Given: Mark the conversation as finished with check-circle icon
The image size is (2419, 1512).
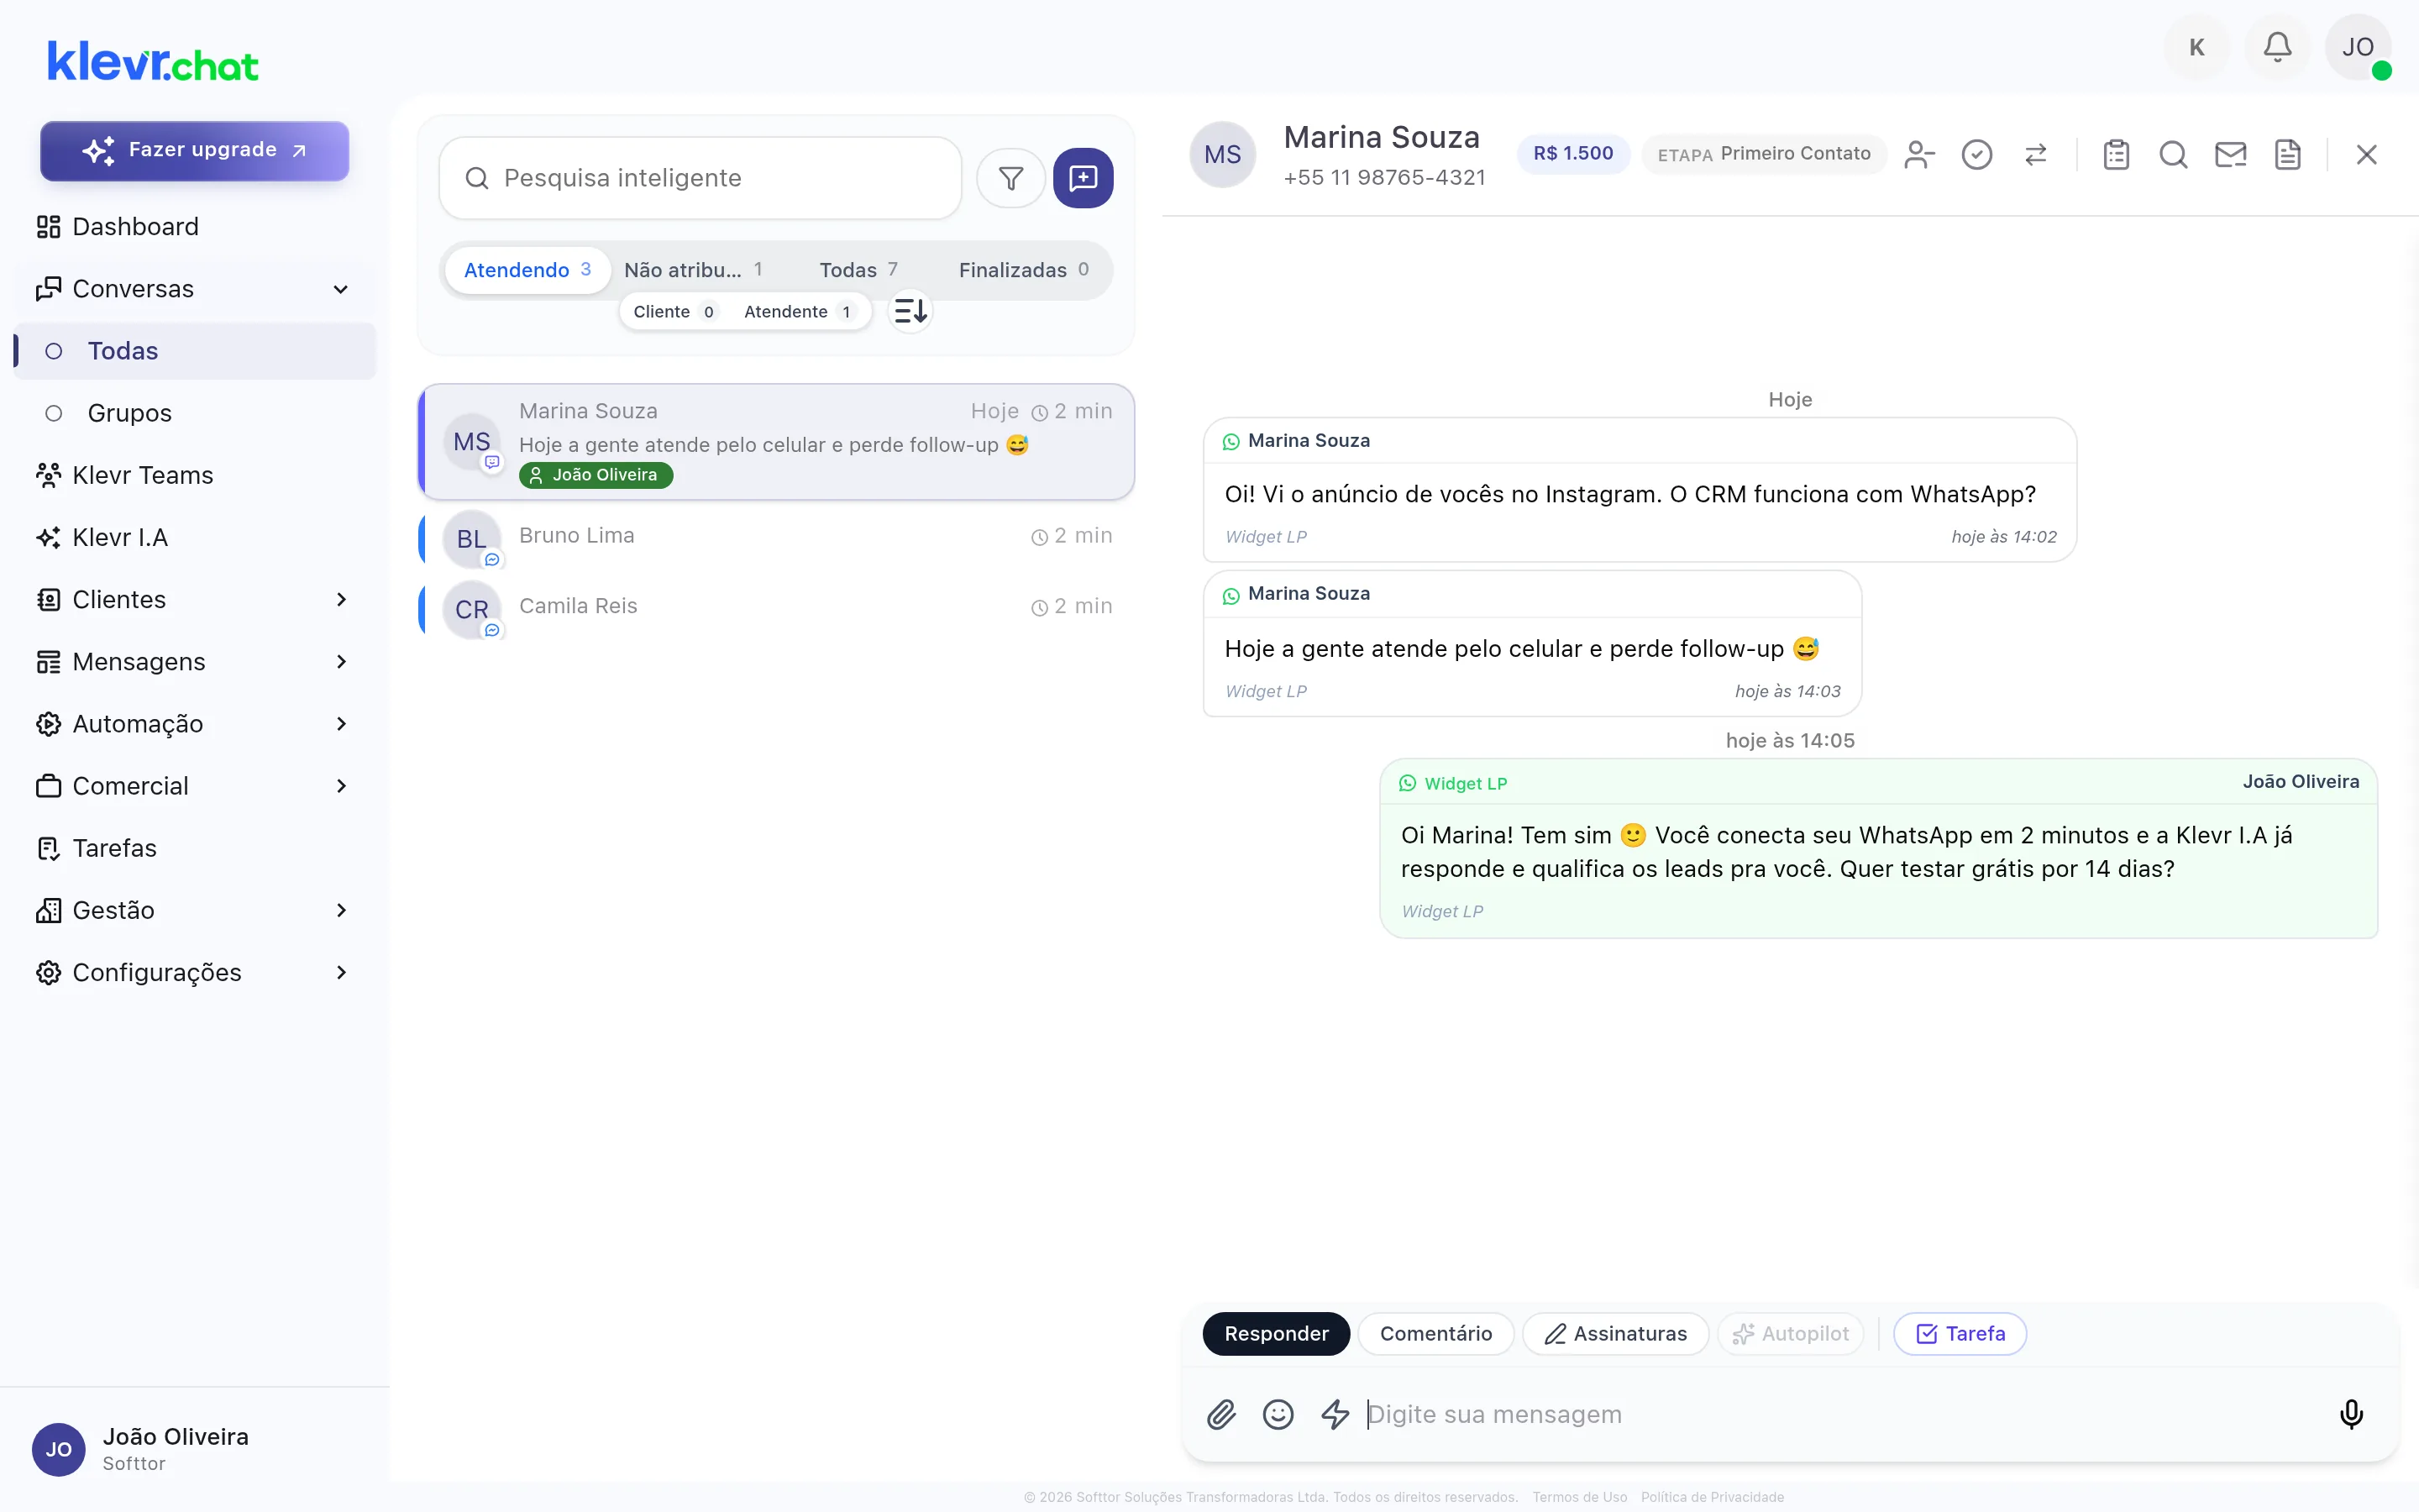Looking at the screenshot, I should click(x=1976, y=155).
